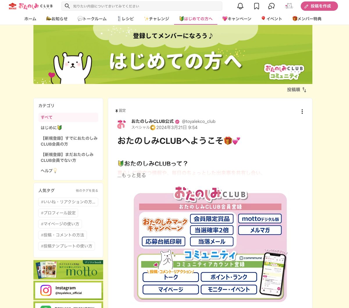Click the @toyalekco_club handle
Image resolution: width=349 pixels, height=308 pixels.
[198, 121]
